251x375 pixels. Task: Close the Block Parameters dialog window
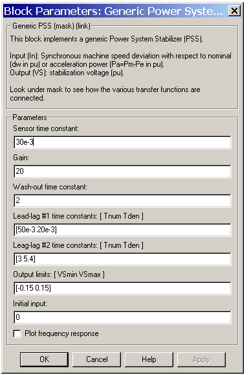(x=234, y=11)
